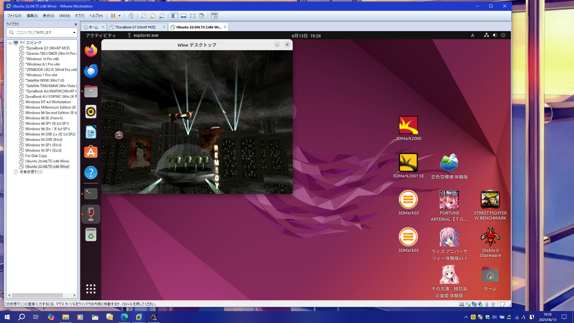Open Windows Start menu
The height and width of the screenshot is (323, 574).
[x=7, y=317]
